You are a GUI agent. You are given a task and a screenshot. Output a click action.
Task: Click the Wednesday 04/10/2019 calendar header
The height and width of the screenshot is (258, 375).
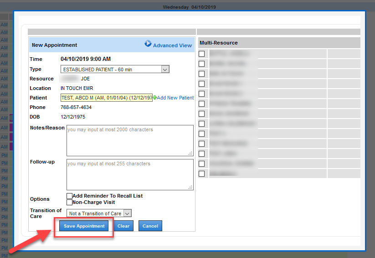click(x=189, y=7)
